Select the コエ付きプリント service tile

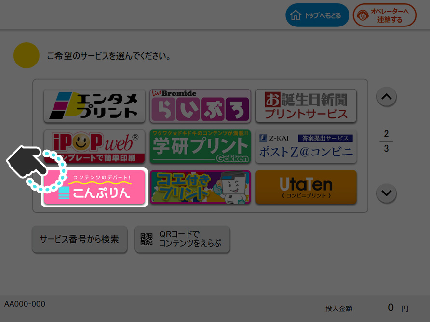200,187
